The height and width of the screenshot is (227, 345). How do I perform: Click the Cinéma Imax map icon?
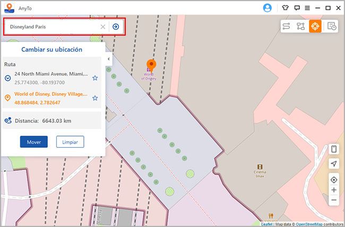[260, 166]
